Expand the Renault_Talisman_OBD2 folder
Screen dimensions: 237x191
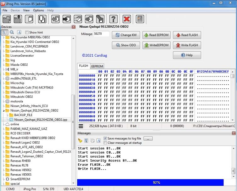click(4, 156)
